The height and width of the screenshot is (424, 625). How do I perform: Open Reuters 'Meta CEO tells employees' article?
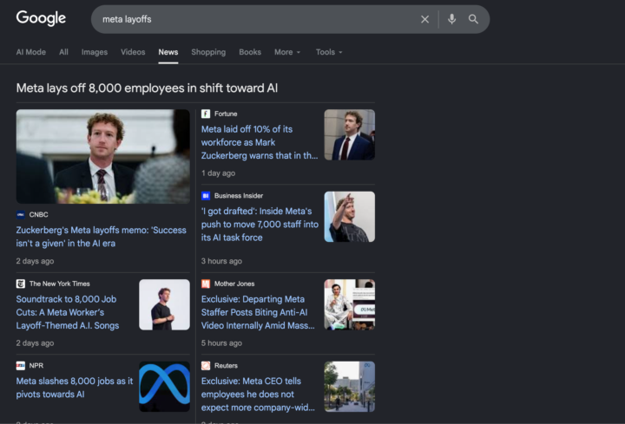point(258,395)
